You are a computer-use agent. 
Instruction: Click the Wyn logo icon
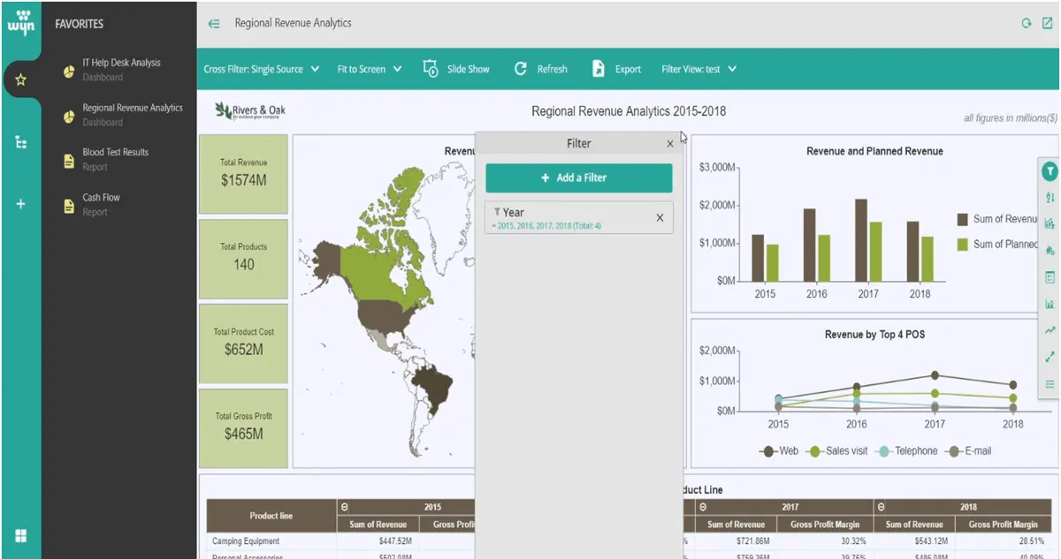(x=20, y=22)
